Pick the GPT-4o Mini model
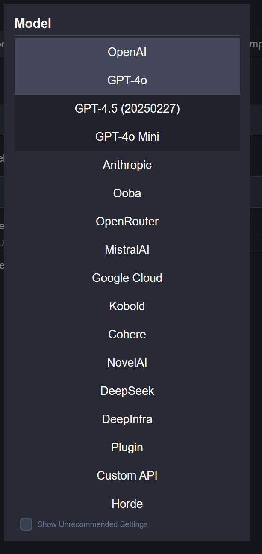The height and width of the screenshot is (554, 262). pyautogui.click(x=127, y=137)
